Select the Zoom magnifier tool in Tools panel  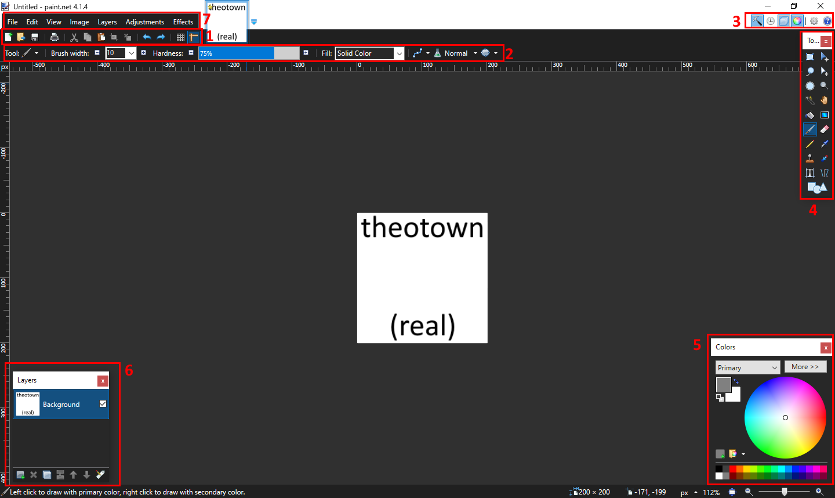tap(825, 86)
